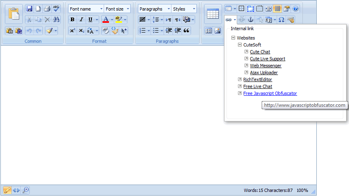Open the Font name dropdown

click(x=86, y=9)
